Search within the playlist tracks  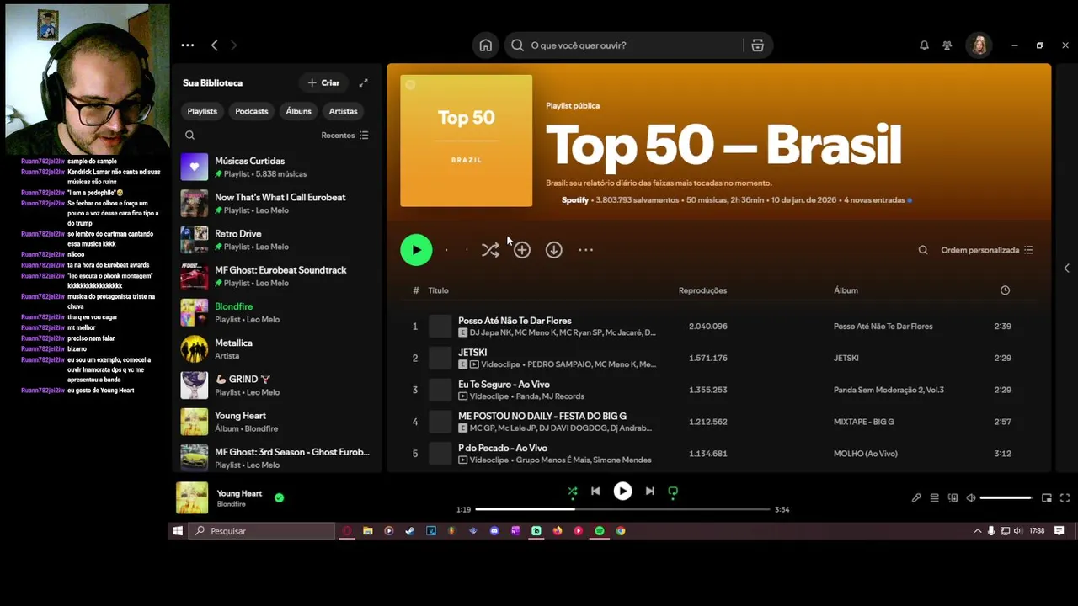point(923,250)
